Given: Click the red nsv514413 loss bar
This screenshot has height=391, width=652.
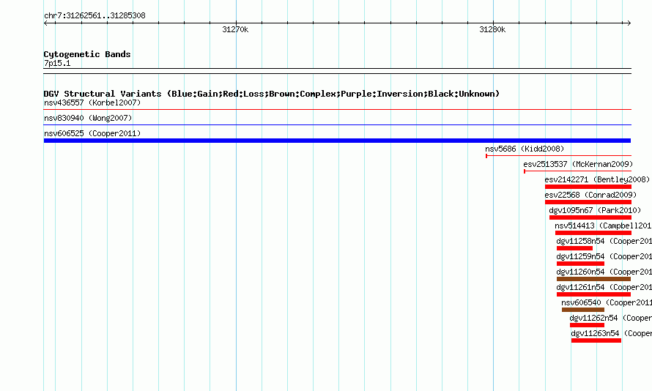Looking at the screenshot, I should [593, 233].
